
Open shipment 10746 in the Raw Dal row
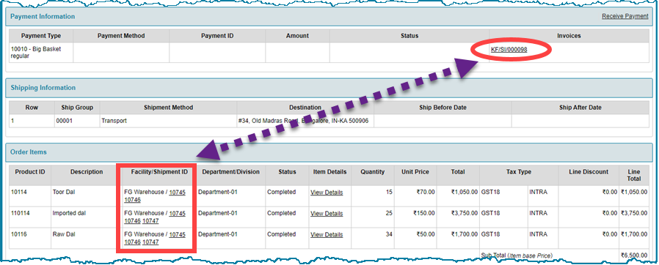tap(132, 242)
